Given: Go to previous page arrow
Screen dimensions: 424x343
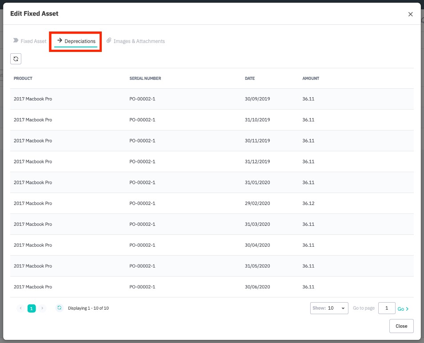Looking at the screenshot, I should pyautogui.click(x=21, y=308).
